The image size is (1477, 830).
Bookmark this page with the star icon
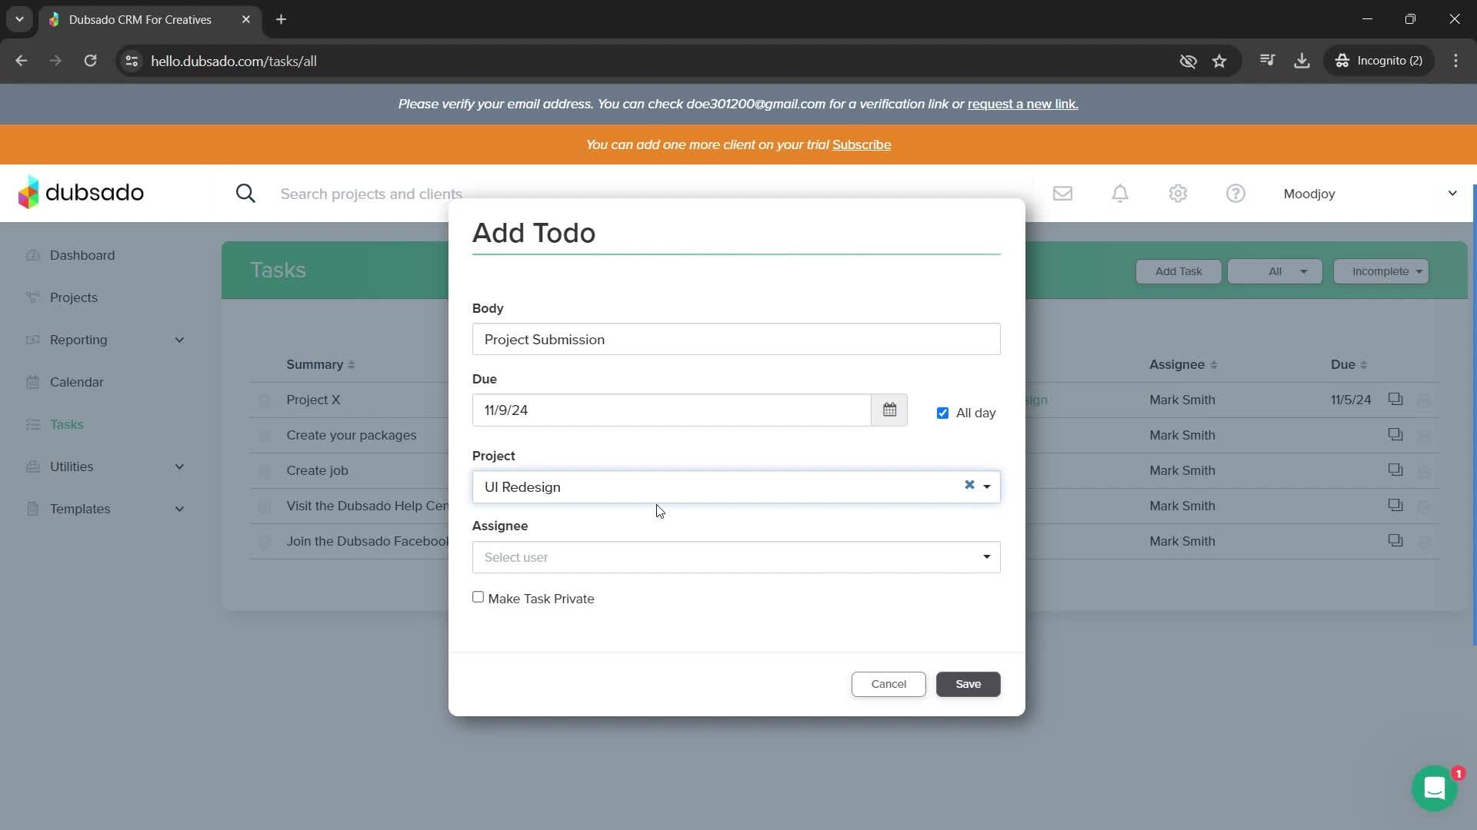(1219, 61)
